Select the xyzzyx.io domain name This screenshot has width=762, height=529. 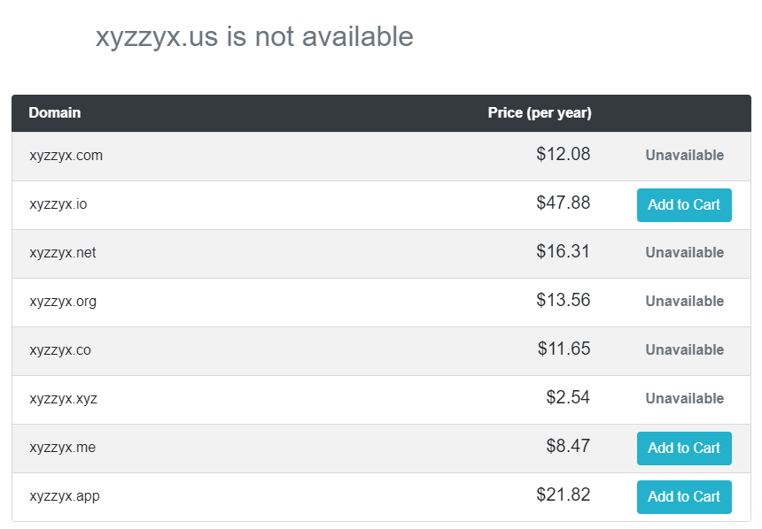[58, 204]
